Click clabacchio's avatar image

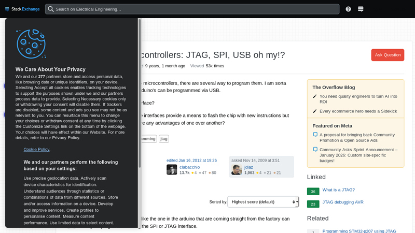tap(172, 170)
